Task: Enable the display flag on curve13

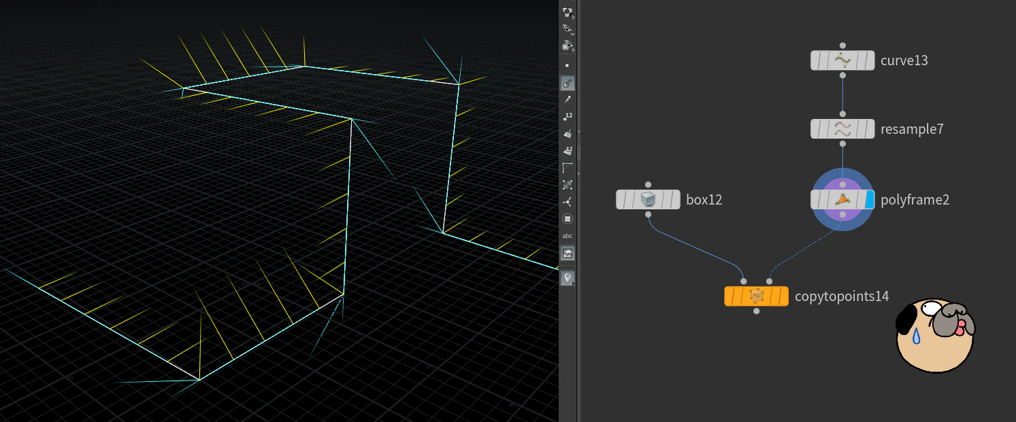Action: [x=869, y=60]
